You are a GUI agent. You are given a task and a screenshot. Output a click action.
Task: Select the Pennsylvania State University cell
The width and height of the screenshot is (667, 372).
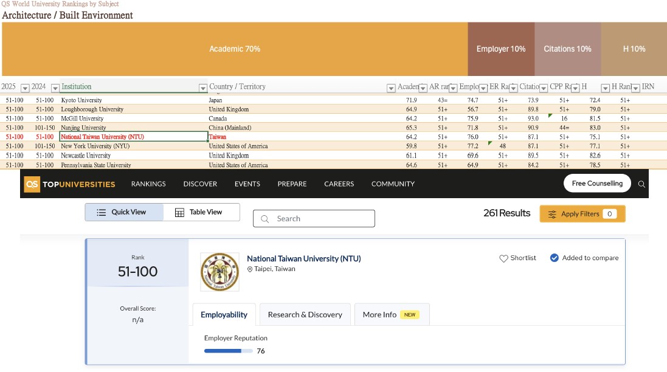pos(133,165)
